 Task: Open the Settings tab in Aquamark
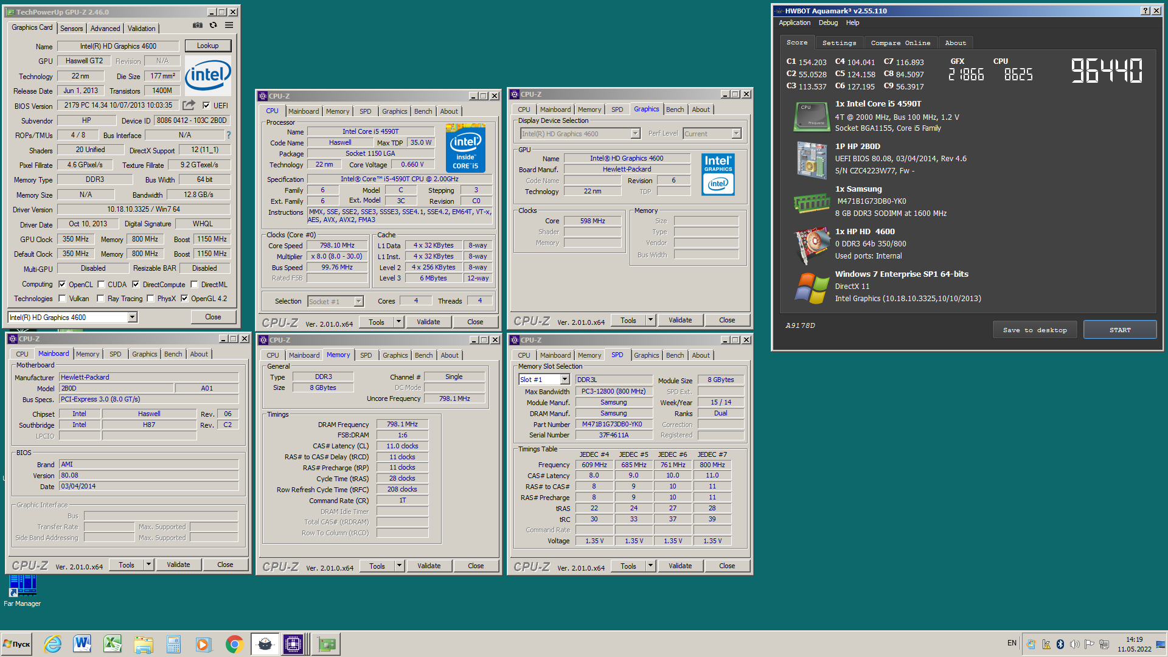[839, 43]
